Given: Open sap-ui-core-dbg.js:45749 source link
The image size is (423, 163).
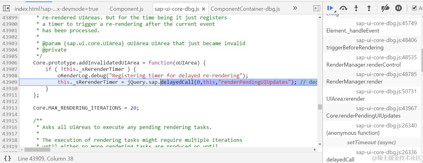Looking at the screenshot, I should [x=386, y=23].
